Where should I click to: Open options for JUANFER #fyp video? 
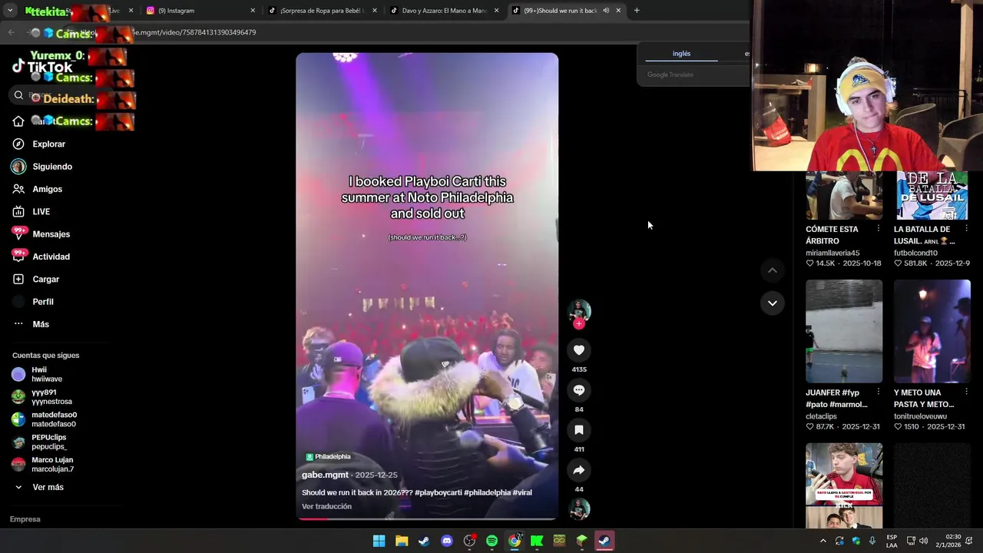[x=879, y=392]
